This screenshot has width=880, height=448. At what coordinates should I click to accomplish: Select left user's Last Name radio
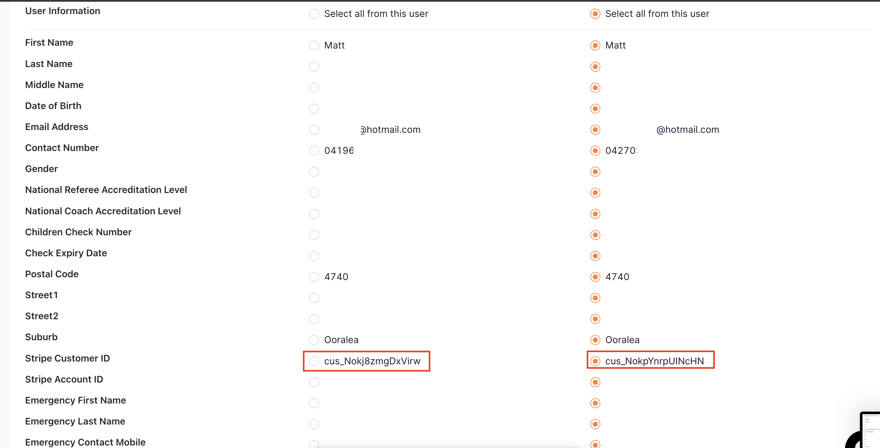(314, 67)
